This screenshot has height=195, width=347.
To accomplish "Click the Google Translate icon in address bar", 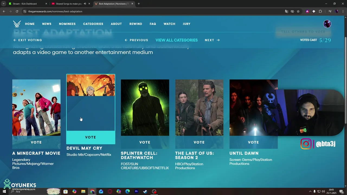I will [x=287, y=11].
